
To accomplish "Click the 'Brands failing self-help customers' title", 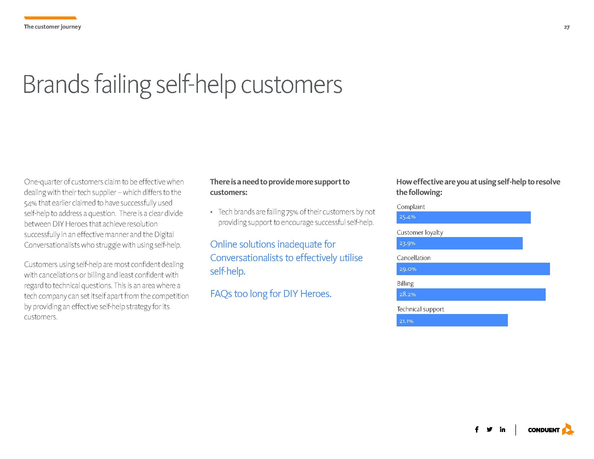I will pos(183,85).
